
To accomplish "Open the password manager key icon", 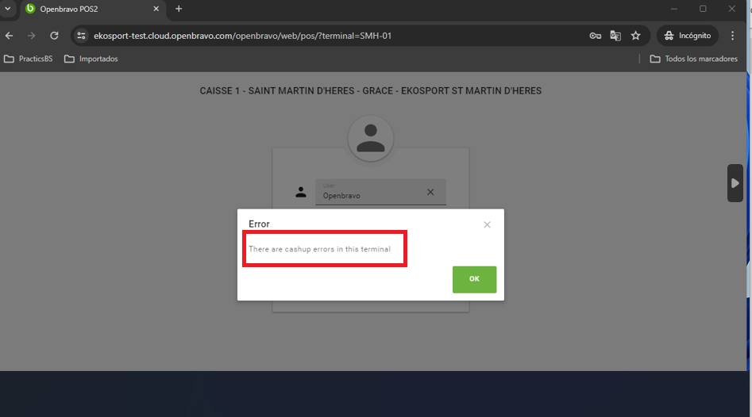I will [596, 36].
